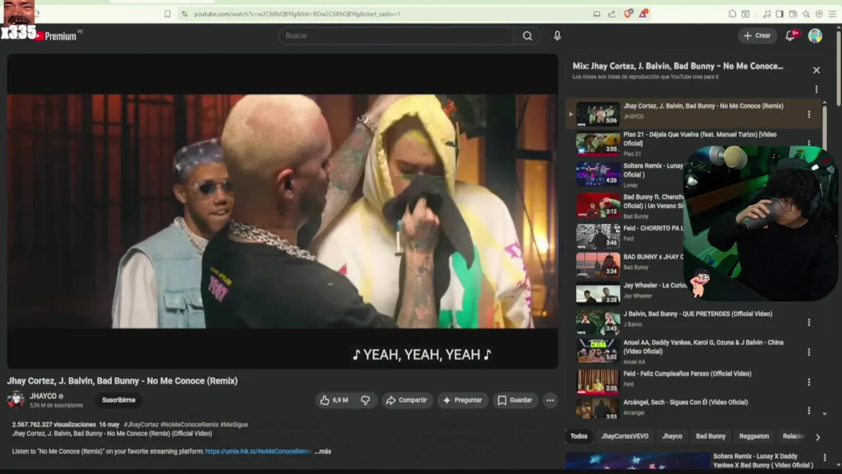Play Soltera Remix Lunay playlist thumbnail
This screenshot has height=474, width=842.
(x=598, y=174)
